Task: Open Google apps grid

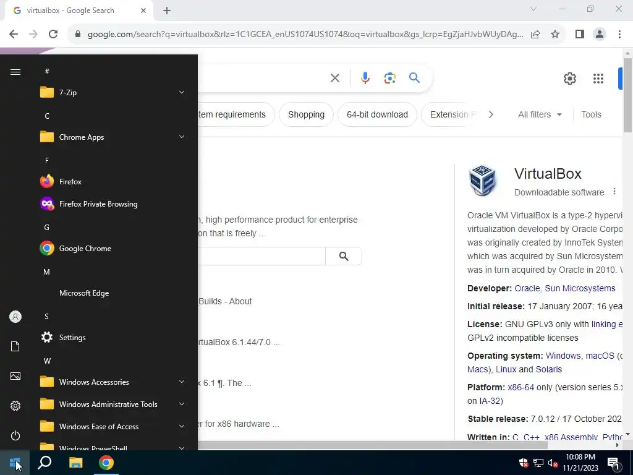Action: [x=598, y=79]
